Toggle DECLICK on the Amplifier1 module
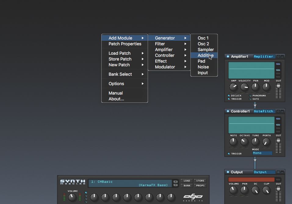This screenshot has height=204, width=292. (x=229, y=95)
